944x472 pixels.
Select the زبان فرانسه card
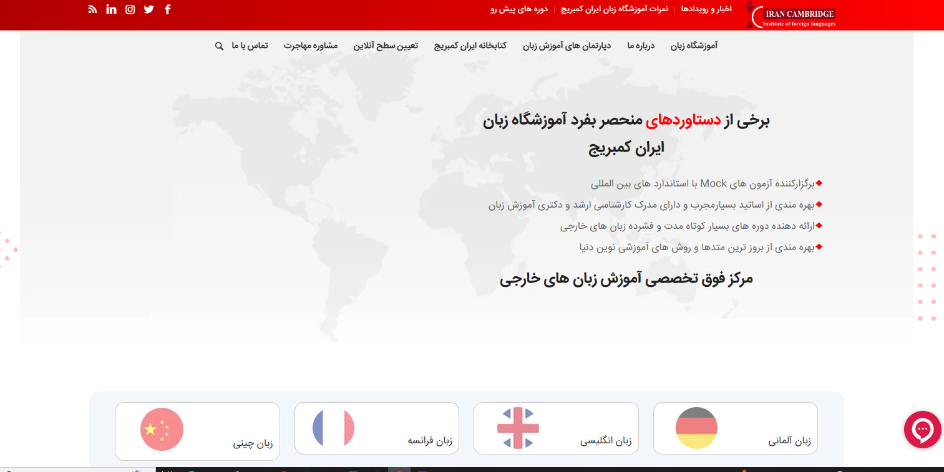(x=376, y=428)
